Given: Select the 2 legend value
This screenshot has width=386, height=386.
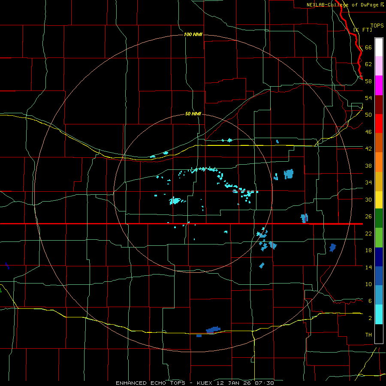Looking at the screenshot, I should [370, 318].
